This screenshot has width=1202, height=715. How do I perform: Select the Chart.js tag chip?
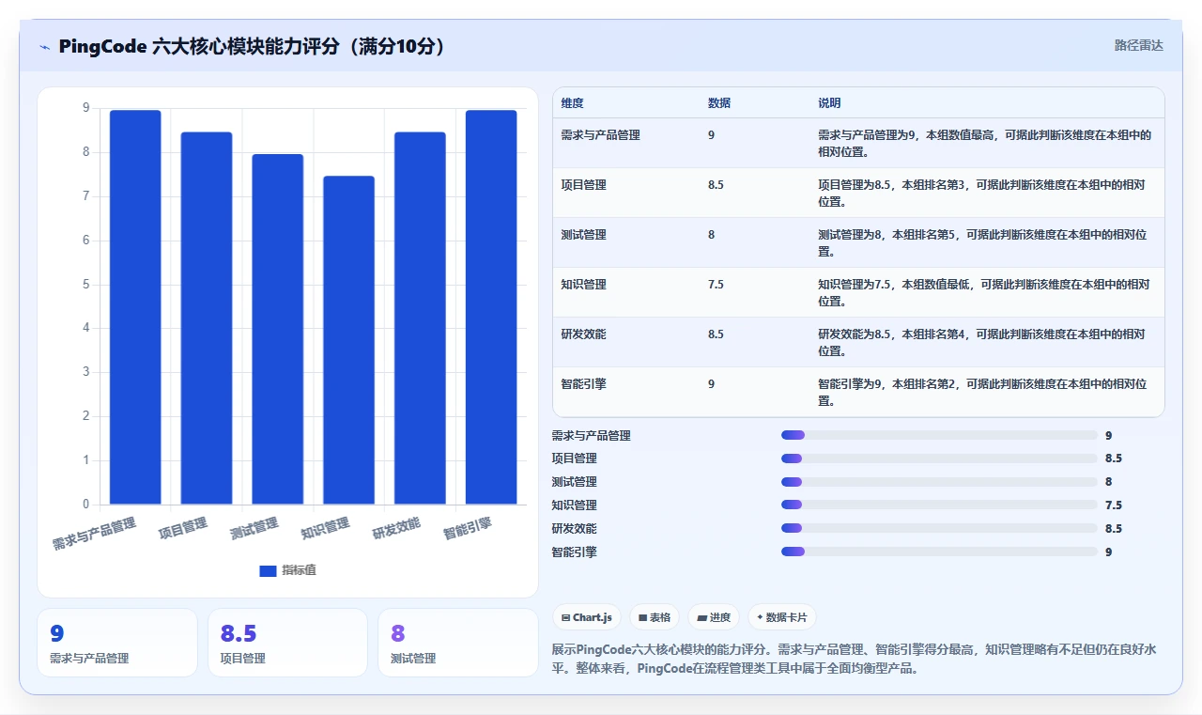(587, 617)
